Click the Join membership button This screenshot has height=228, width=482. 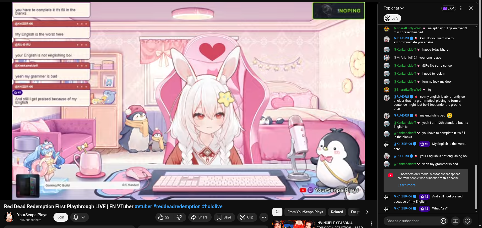[61, 217]
